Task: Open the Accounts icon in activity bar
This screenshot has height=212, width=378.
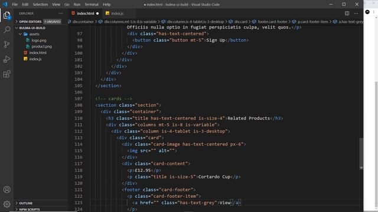Action: (x=6, y=190)
